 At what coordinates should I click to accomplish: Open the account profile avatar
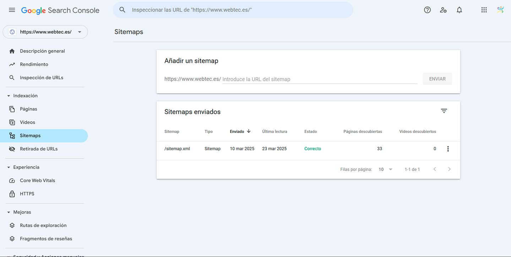(500, 10)
